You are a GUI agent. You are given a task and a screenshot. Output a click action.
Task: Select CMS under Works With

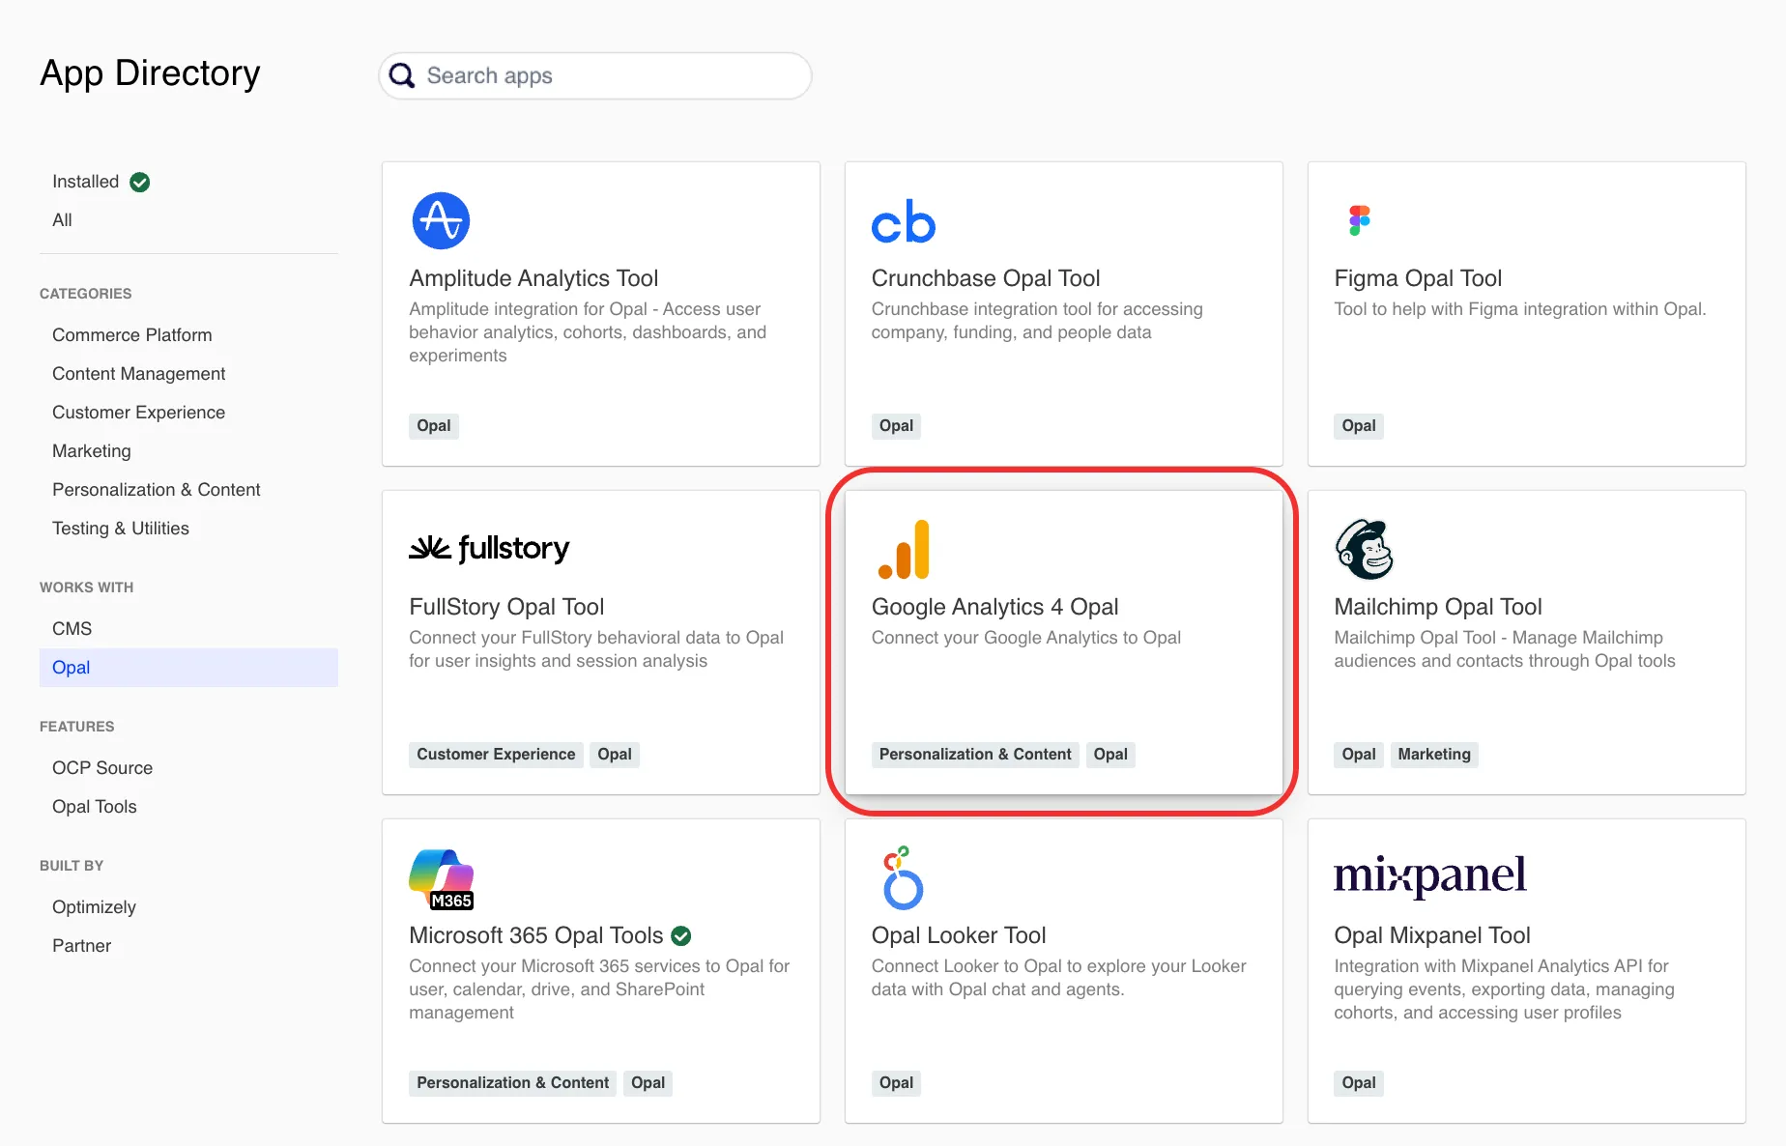click(x=72, y=629)
